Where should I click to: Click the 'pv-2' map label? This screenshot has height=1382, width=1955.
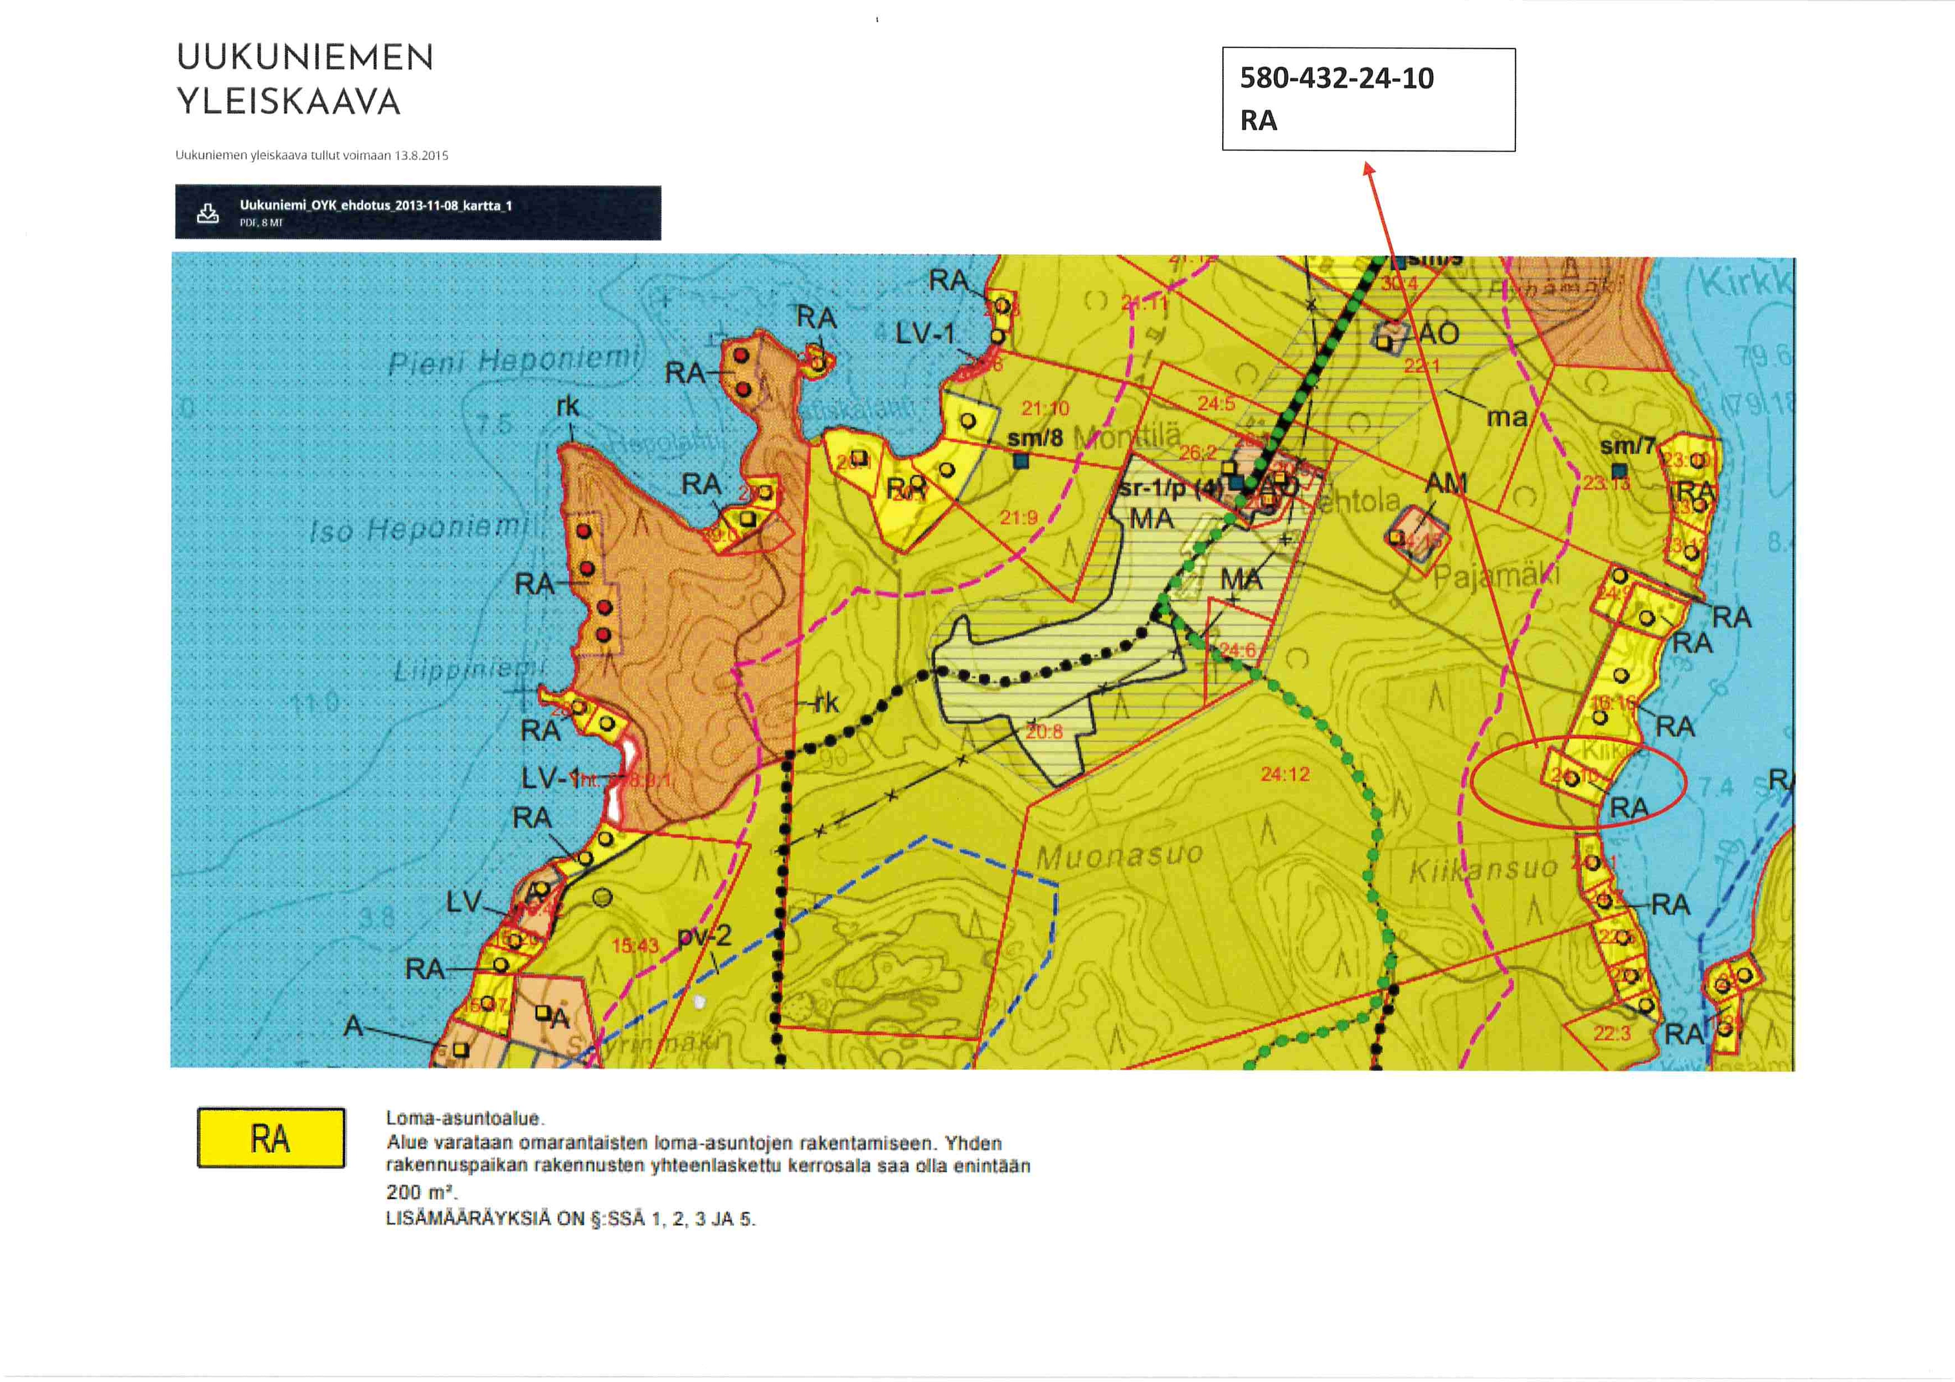pos(704,937)
